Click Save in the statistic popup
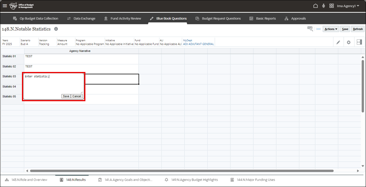Image resolution: width=366 pixels, height=187 pixels. pyautogui.click(x=66, y=96)
